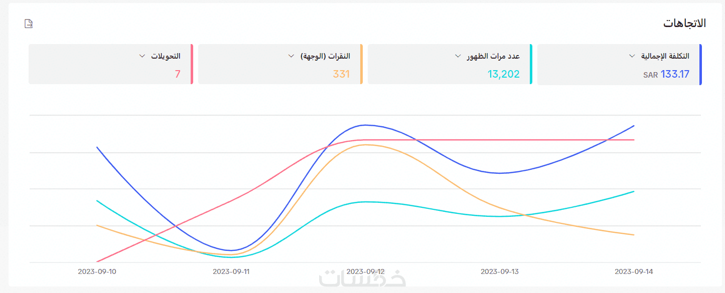Click the conversions count value 7
Image resolution: width=725 pixels, height=293 pixels.
tap(178, 75)
